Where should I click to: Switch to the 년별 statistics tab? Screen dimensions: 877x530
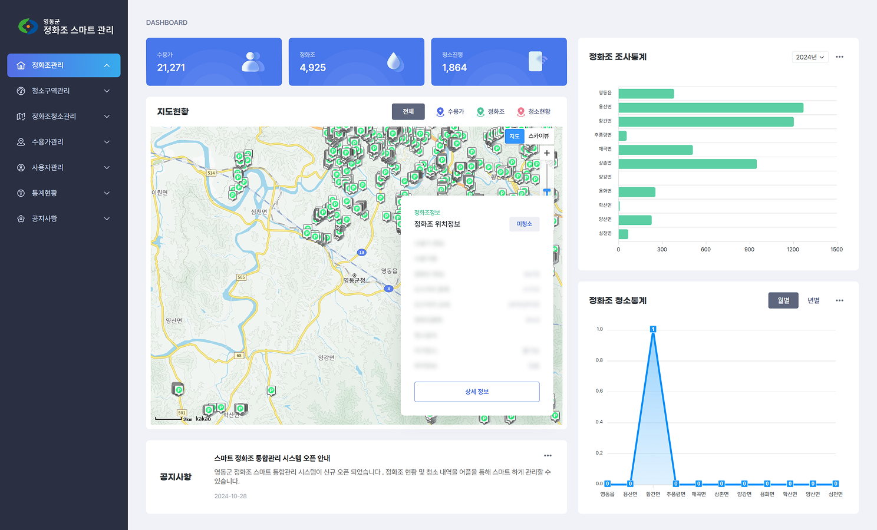click(x=813, y=300)
